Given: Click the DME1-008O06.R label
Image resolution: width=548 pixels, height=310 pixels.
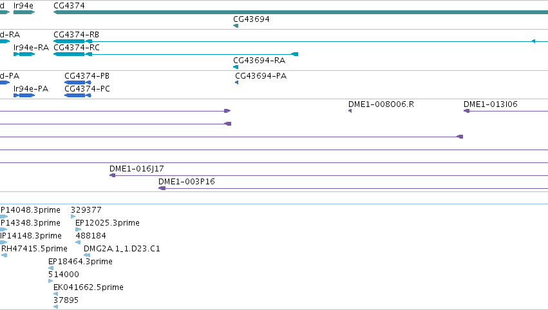Looking at the screenshot, I should tap(381, 104).
